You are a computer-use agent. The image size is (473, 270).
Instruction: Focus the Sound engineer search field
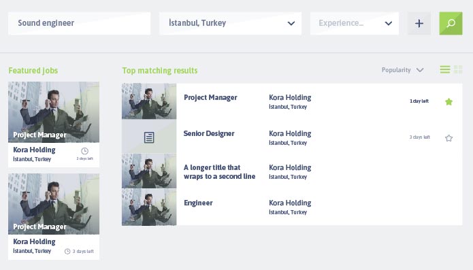click(x=80, y=23)
